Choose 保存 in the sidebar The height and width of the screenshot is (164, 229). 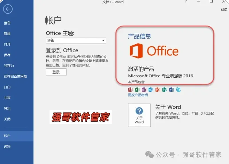coord(7,55)
